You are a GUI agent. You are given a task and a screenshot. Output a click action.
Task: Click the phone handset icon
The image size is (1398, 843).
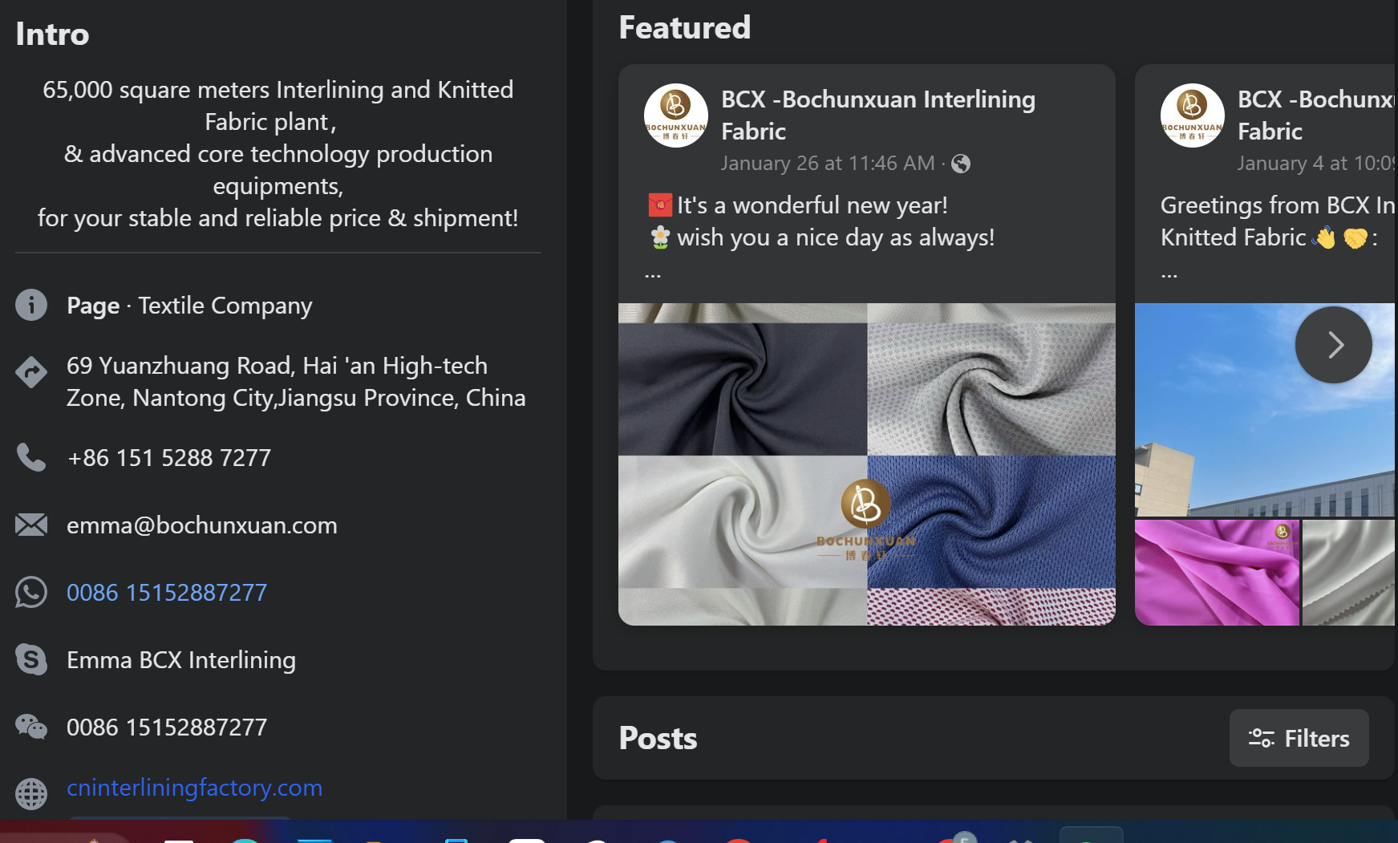(x=31, y=457)
